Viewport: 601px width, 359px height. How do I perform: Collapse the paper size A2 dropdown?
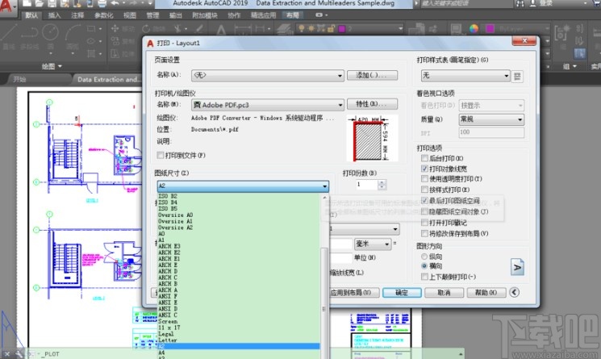point(243,186)
